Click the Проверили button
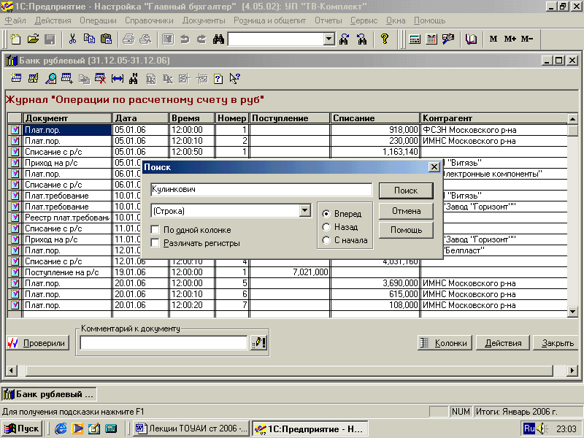This screenshot has width=584, height=438. click(x=38, y=343)
